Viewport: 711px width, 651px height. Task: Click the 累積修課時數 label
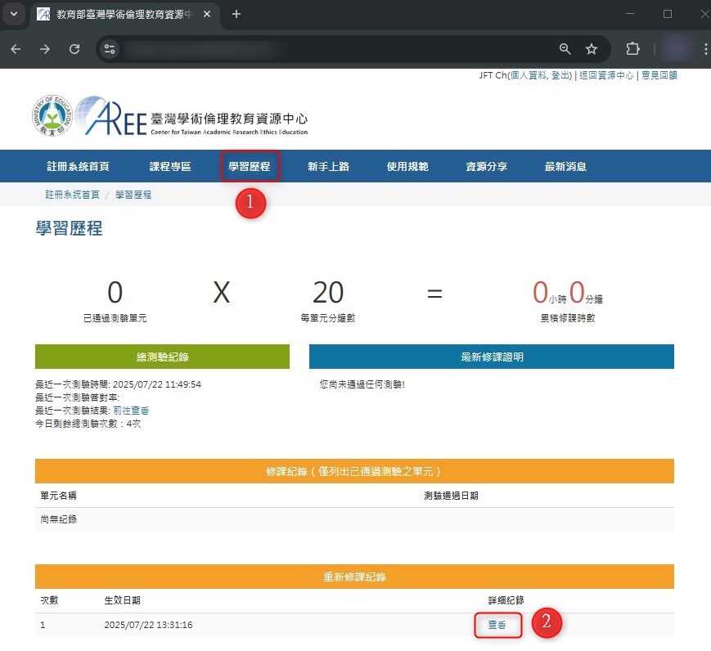pyautogui.click(x=567, y=318)
